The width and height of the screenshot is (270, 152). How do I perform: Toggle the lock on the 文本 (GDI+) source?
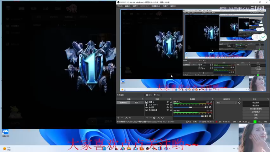click(x=171, y=105)
